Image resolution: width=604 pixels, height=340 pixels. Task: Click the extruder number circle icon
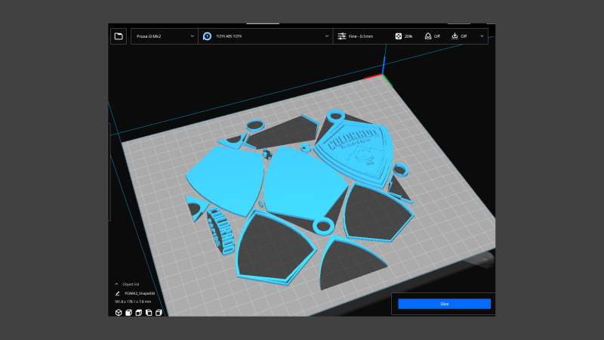coord(207,36)
